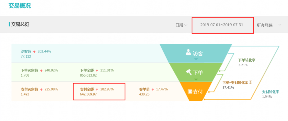This screenshot has width=288, height=121.
Task: Open the 日期 dropdown
Action: (x=181, y=25)
